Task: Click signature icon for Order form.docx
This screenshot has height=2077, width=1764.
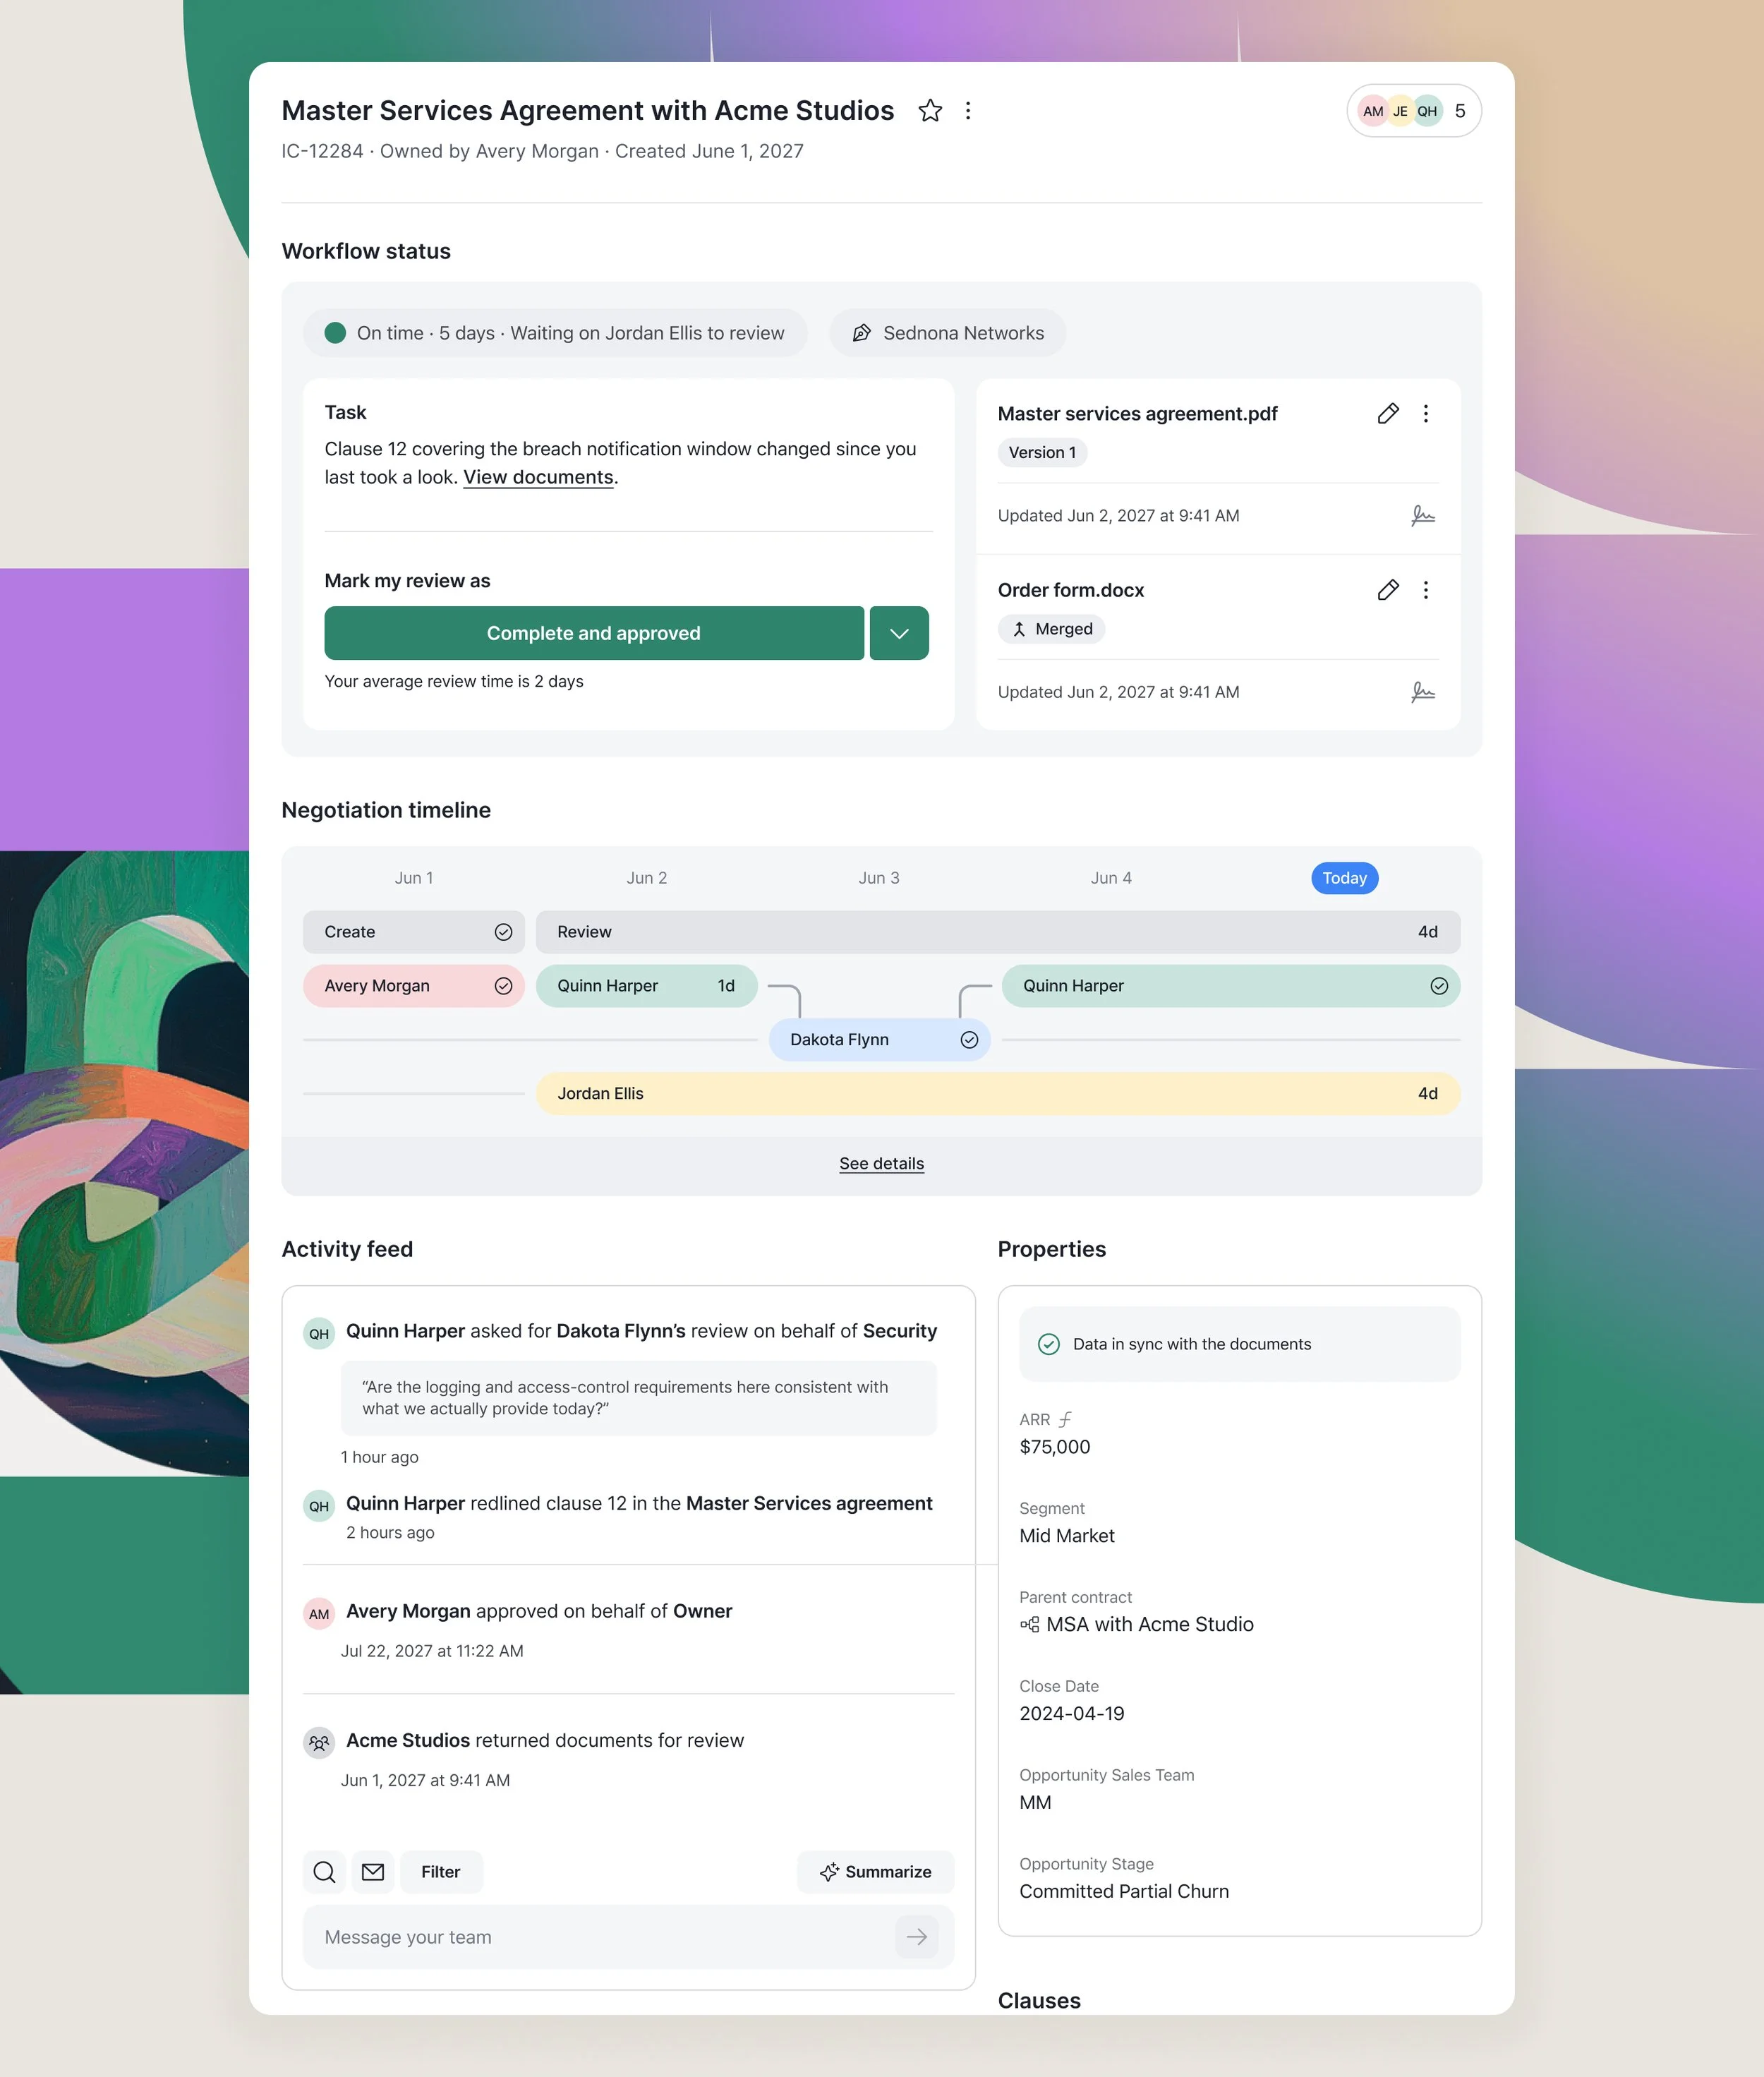Action: coord(1422,692)
